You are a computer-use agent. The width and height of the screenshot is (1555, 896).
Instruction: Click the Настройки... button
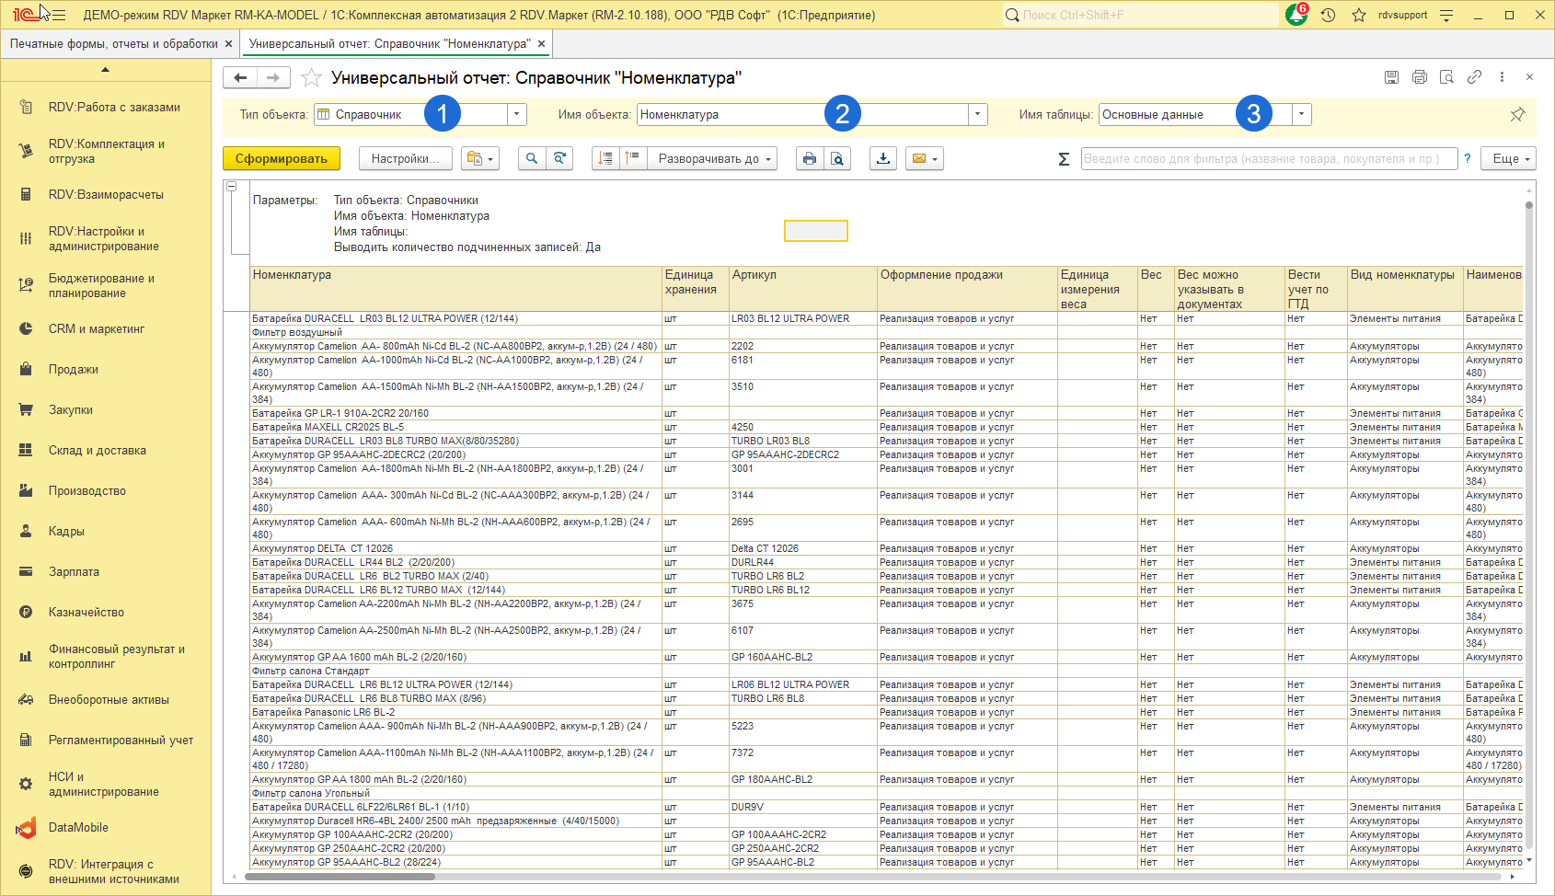point(405,158)
